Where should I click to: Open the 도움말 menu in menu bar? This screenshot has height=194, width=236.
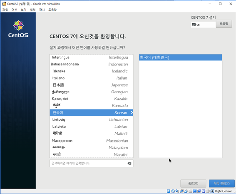coord(52,10)
